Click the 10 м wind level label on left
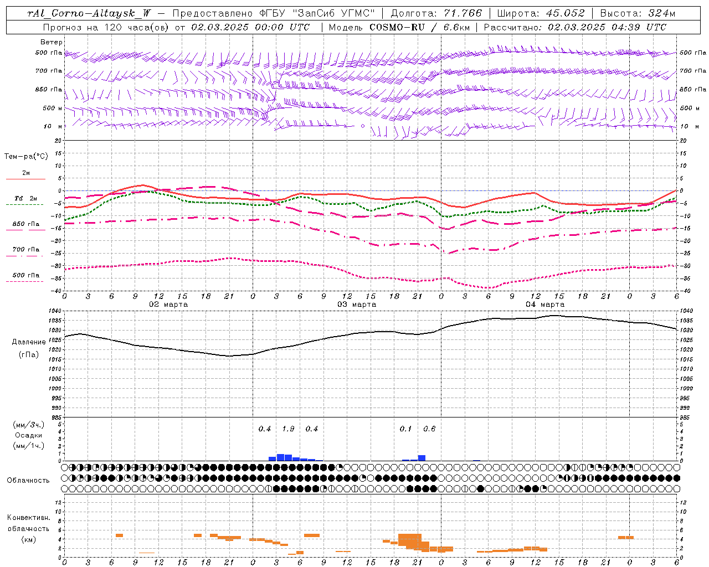Image resolution: width=709 pixels, height=567 pixels. [x=53, y=126]
